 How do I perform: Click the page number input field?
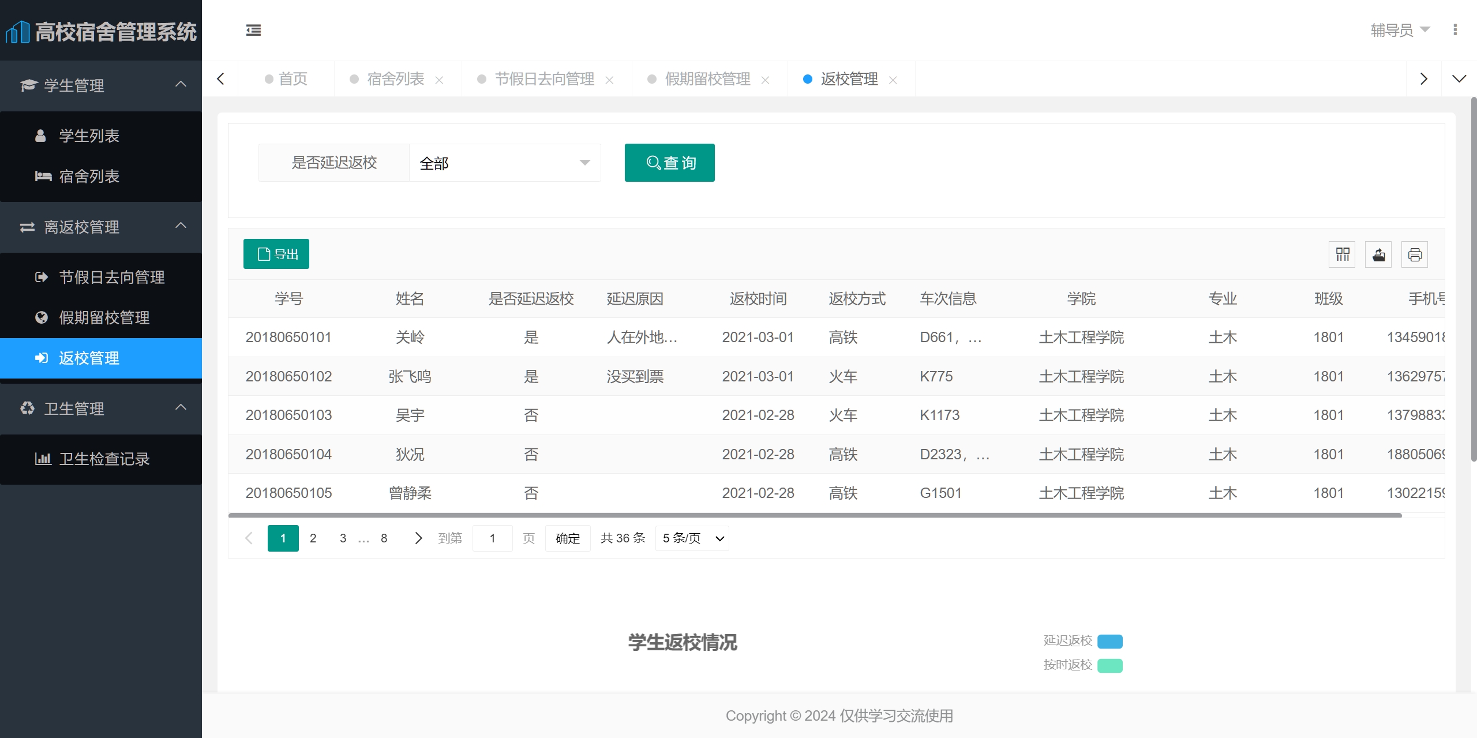492,538
